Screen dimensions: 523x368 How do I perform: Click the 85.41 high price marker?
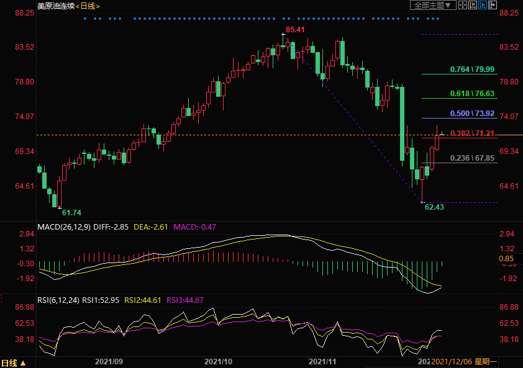(x=295, y=30)
